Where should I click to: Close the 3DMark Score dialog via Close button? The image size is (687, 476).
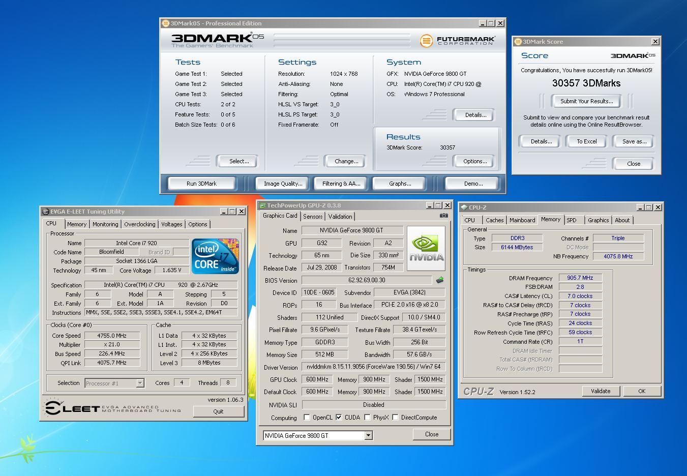(634, 164)
